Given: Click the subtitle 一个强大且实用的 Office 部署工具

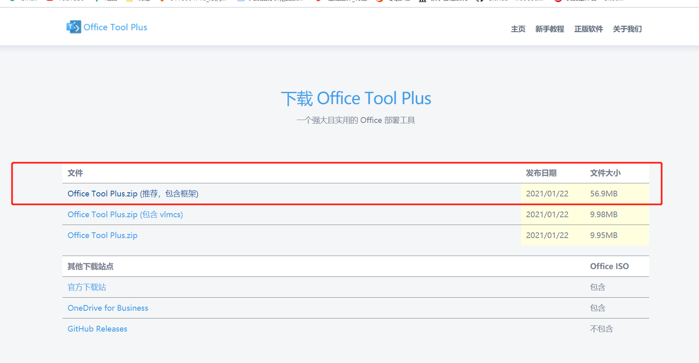Looking at the screenshot, I should [356, 120].
